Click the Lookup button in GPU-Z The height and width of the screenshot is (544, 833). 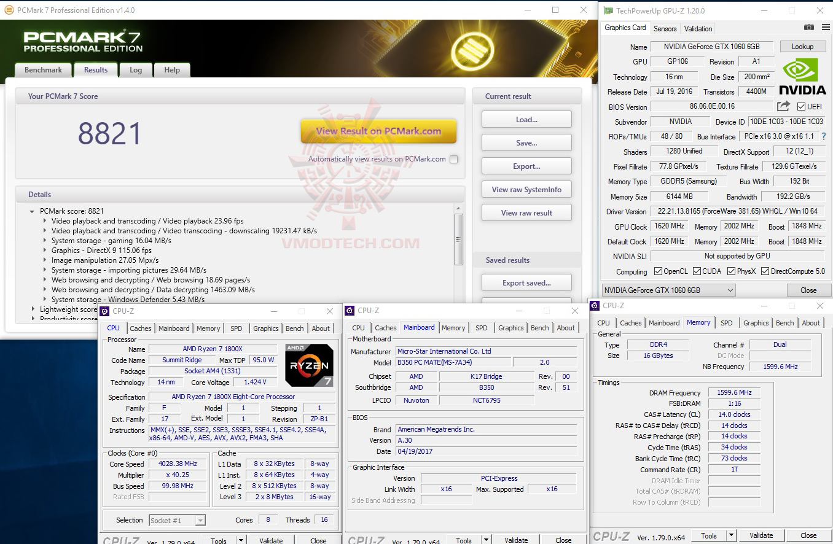click(803, 46)
